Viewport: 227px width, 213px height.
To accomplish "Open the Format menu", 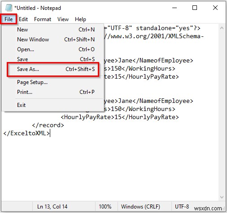I will point(43,19).
